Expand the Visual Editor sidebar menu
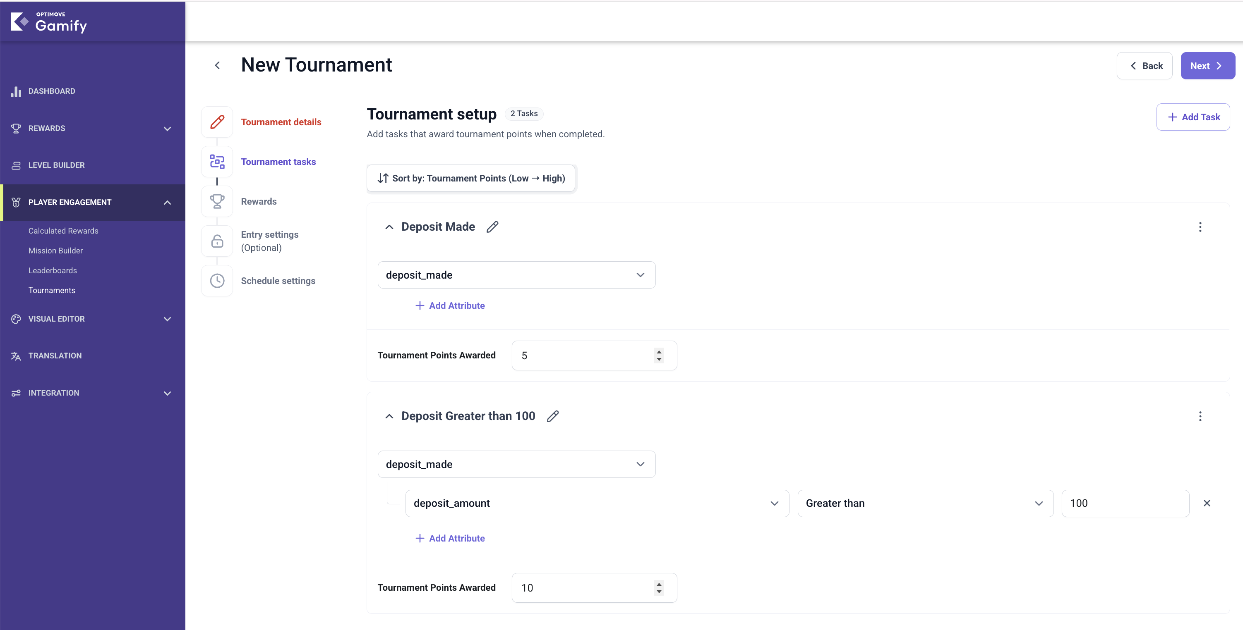Viewport: 1243px width, 630px height. [168, 319]
